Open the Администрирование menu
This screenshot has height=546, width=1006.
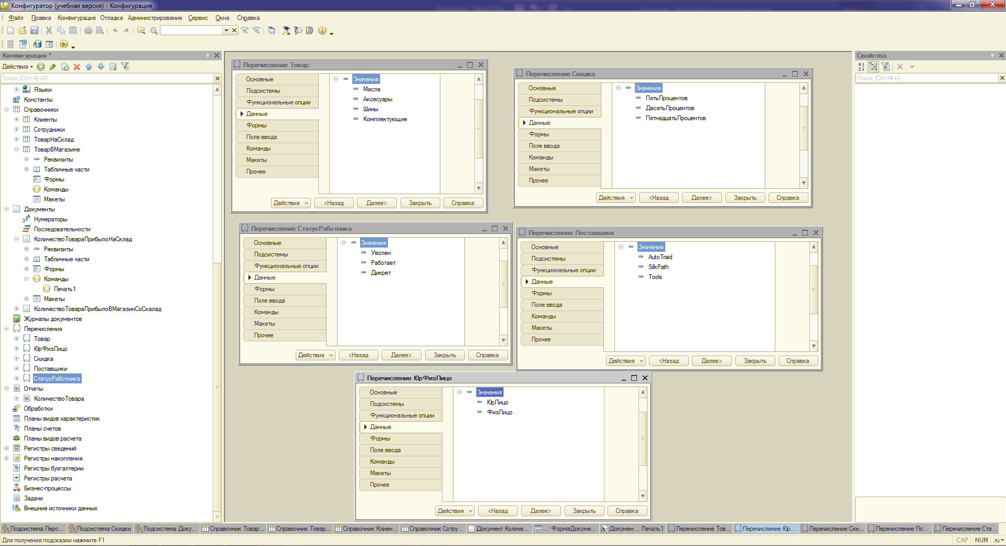pos(155,18)
